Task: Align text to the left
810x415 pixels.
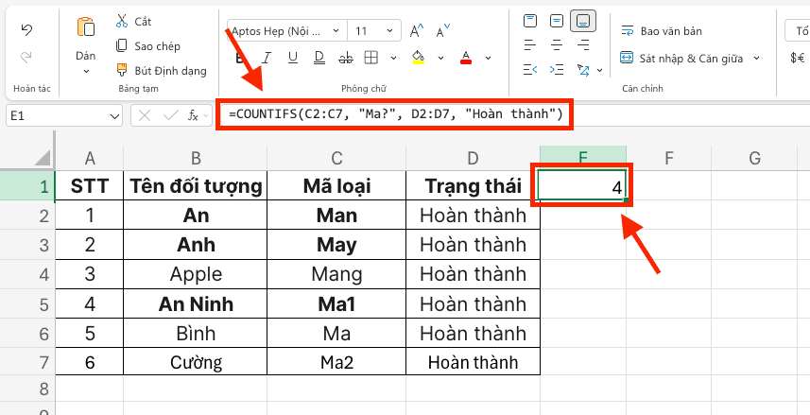Action: pos(530,45)
